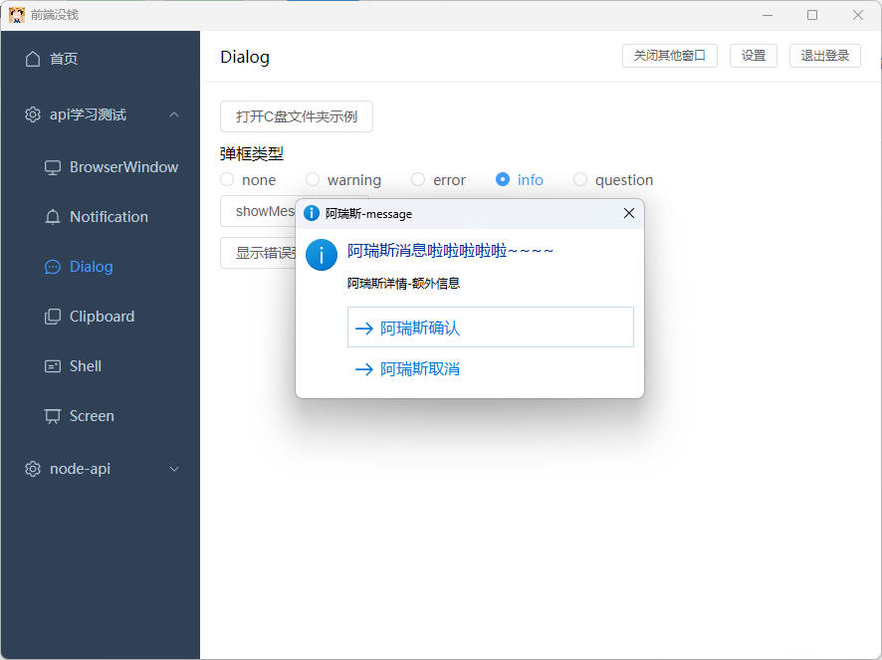Maximize the 前端没钱 app window
The height and width of the screenshot is (660, 882).
point(812,15)
